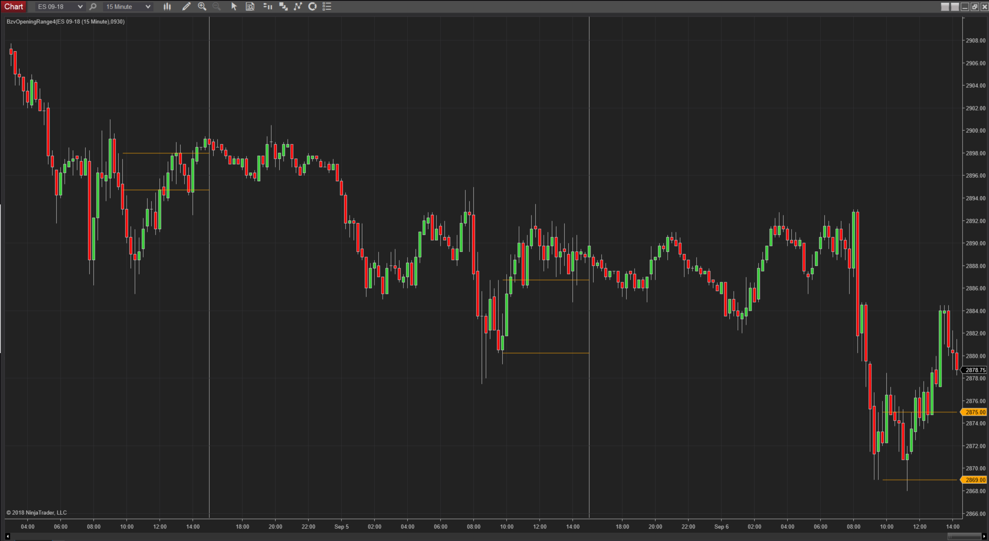
Task: Click the horizontal scrollbar left arrow
Action: click(x=8, y=537)
